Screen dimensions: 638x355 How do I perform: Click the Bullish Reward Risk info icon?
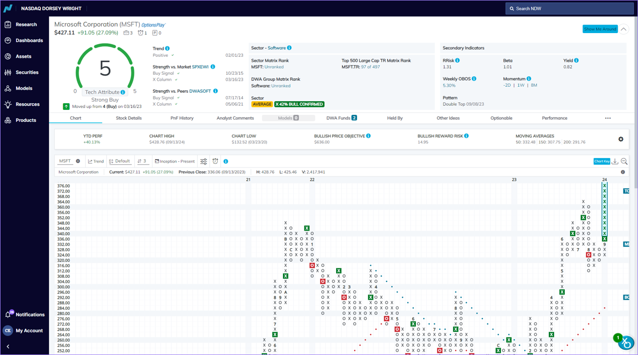(x=466, y=136)
